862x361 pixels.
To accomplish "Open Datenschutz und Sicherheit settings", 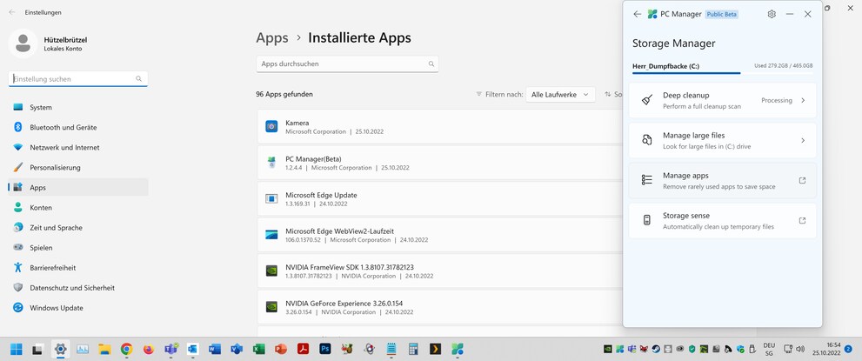I will [78, 288].
